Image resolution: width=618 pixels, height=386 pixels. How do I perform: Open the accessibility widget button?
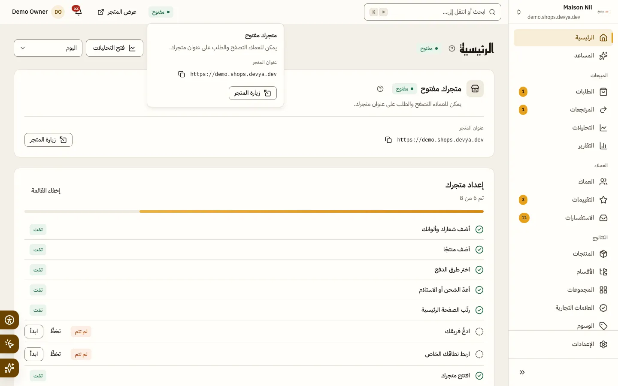tap(9, 320)
